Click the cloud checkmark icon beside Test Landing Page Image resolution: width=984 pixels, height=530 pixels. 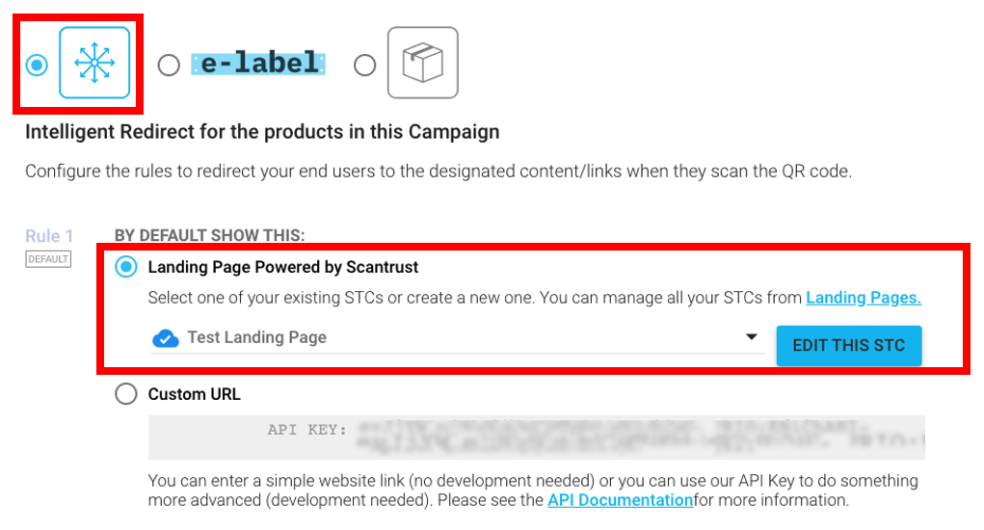tap(166, 338)
